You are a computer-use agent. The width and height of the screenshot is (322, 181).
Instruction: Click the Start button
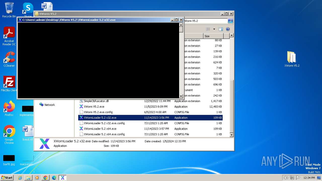[7, 178]
